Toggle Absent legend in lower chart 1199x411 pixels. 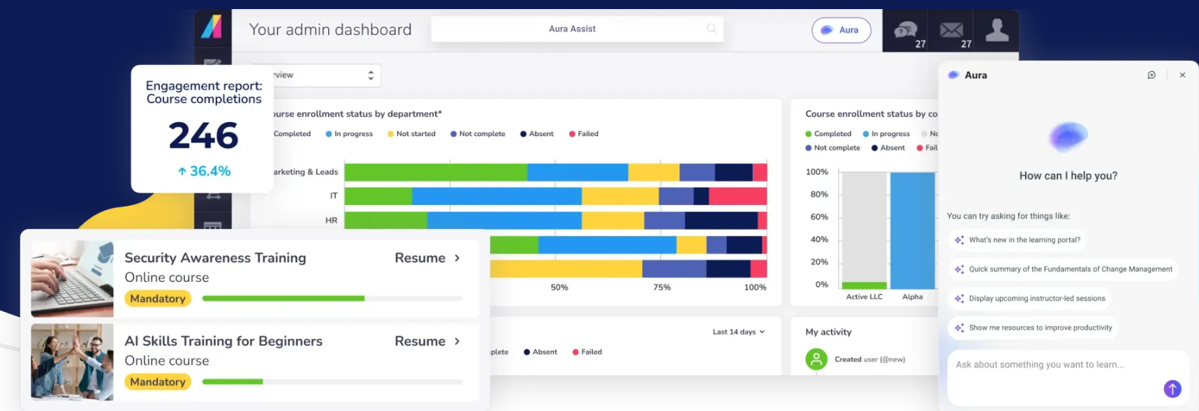tap(540, 352)
